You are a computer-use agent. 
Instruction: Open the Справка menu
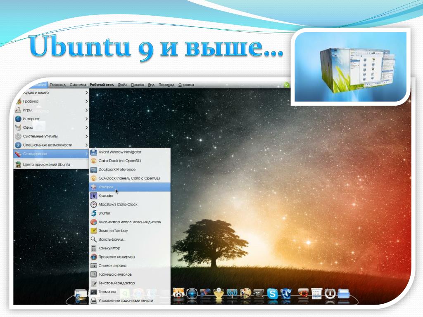[x=186, y=85]
